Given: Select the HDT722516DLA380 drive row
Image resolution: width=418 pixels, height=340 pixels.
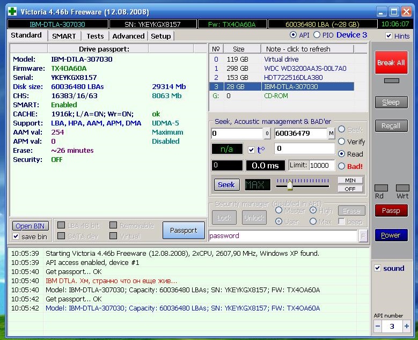Looking at the screenshot, I should tap(282, 77).
